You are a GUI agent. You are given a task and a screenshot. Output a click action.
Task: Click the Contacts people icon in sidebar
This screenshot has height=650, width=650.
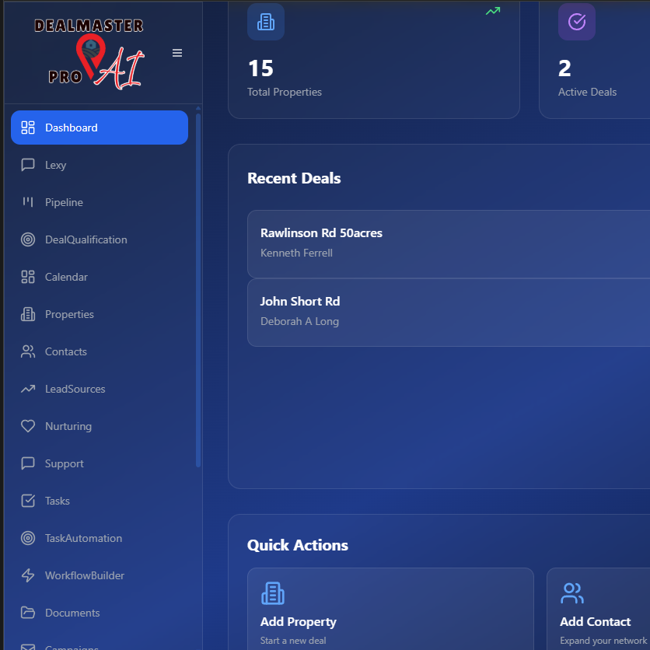point(28,351)
